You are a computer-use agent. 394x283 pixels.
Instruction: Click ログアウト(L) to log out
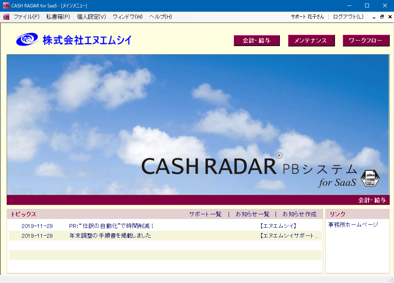(348, 17)
